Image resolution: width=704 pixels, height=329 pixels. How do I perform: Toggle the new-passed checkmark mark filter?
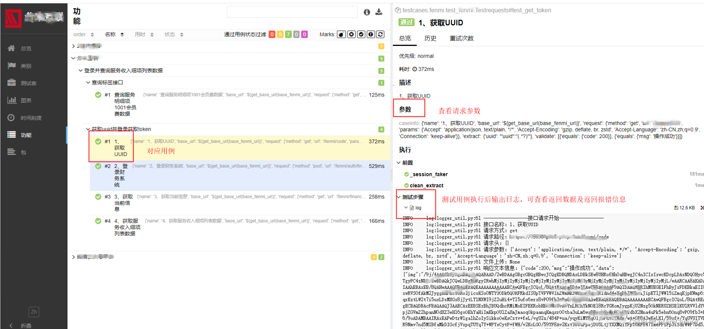(361, 34)
